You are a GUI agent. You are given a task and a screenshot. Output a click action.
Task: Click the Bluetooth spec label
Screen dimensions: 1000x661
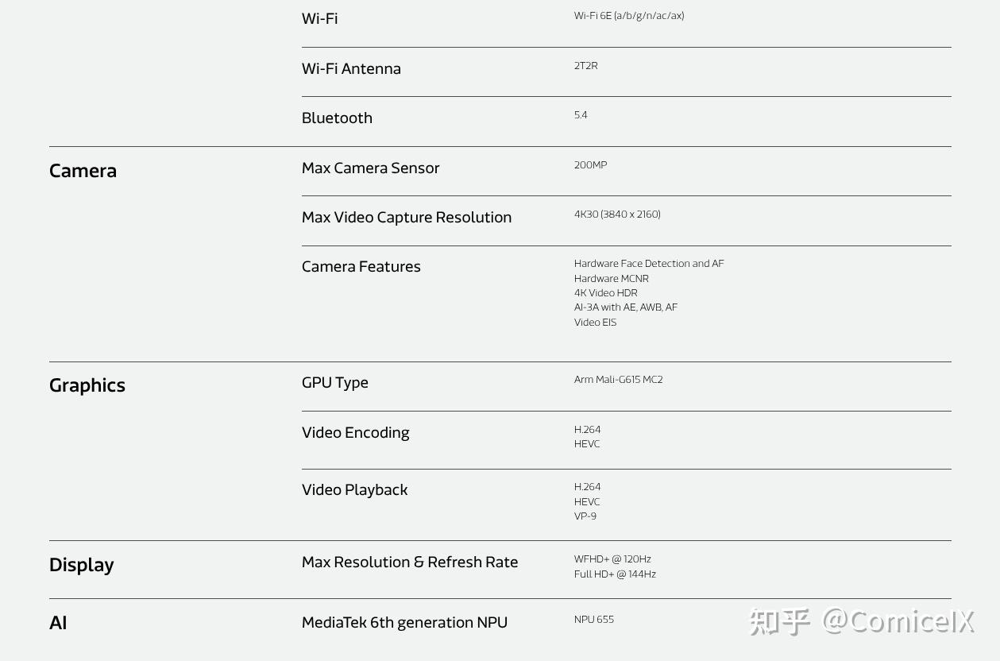click(337, 118)
